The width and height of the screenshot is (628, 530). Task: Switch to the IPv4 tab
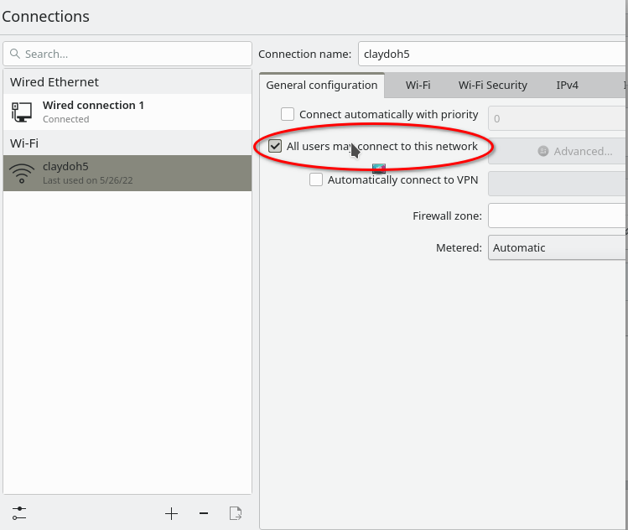tap(567, 85)
